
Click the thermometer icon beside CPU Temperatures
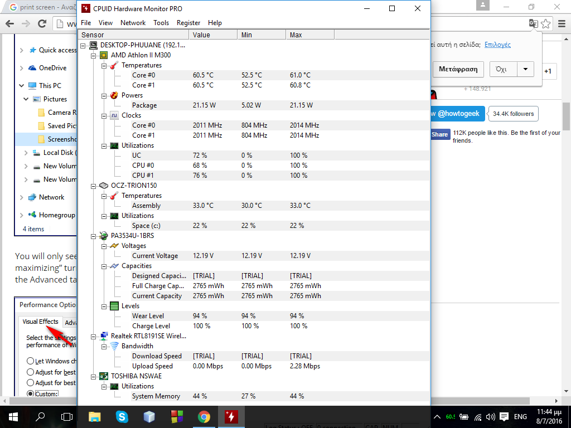click(114, 65)
